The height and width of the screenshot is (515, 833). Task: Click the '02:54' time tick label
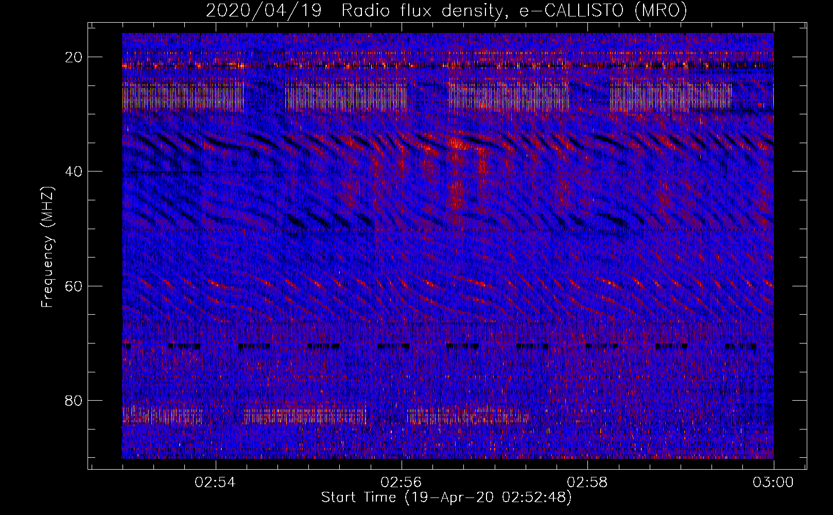coord(215,483)
